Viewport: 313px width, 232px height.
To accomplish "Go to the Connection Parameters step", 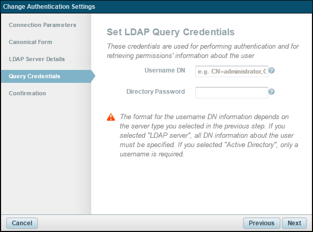I will pyautogui.click(x=42, y=25).
